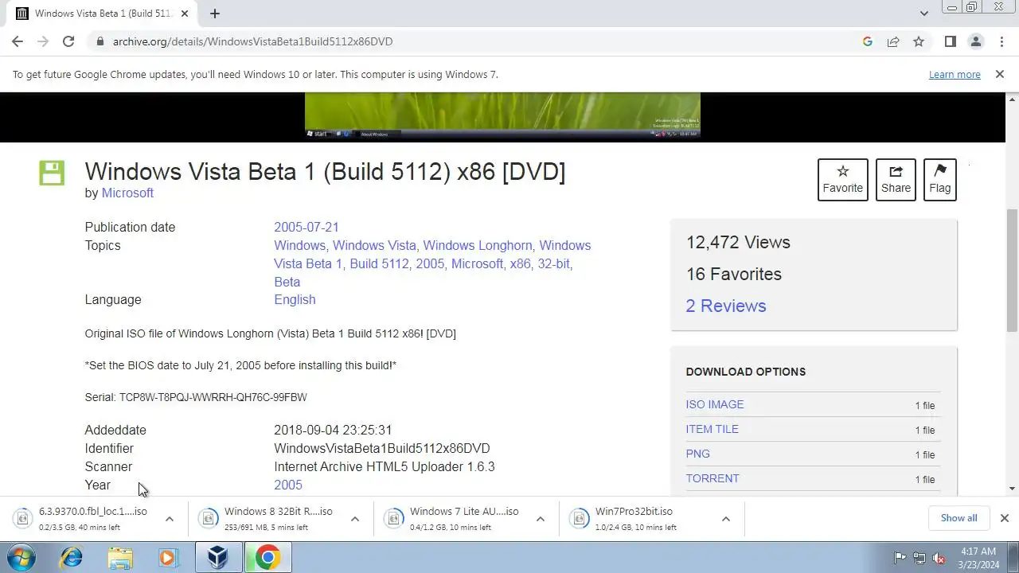Click the identifier WindowsVistaBeta1Build5112x86DVD text
Viewport: 1019px width, 573px height.
coord(382,448)
